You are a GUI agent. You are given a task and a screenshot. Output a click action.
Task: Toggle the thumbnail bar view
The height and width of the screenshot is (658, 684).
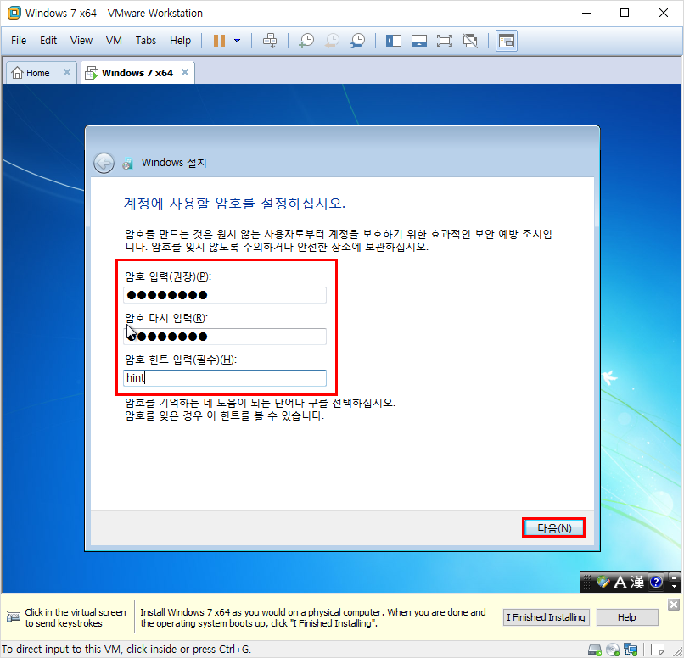[x=418, y=41]
